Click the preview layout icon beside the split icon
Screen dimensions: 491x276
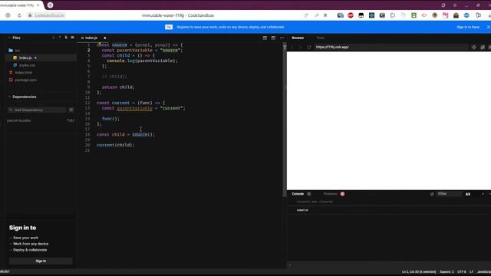[x=273, y=38]
